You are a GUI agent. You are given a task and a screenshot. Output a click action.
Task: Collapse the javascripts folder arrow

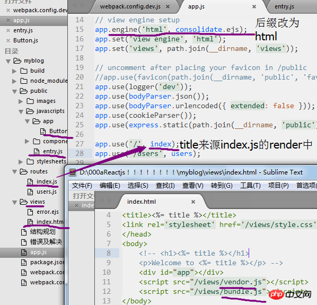click(21, 111)
